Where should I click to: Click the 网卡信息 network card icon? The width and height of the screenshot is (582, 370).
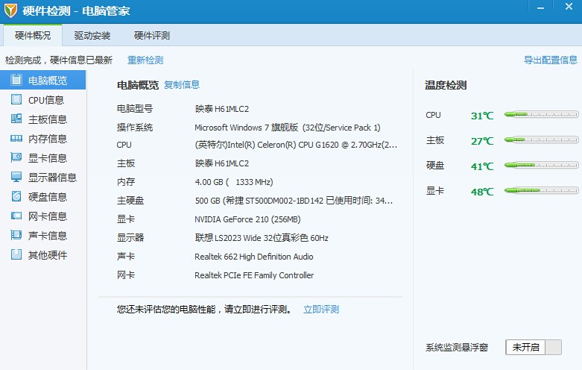point(16,216)
